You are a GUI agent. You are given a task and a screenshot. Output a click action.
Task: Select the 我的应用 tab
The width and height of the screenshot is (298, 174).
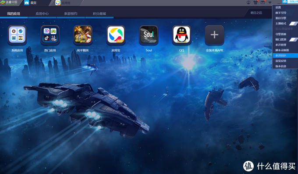click(x=14, y=14)
